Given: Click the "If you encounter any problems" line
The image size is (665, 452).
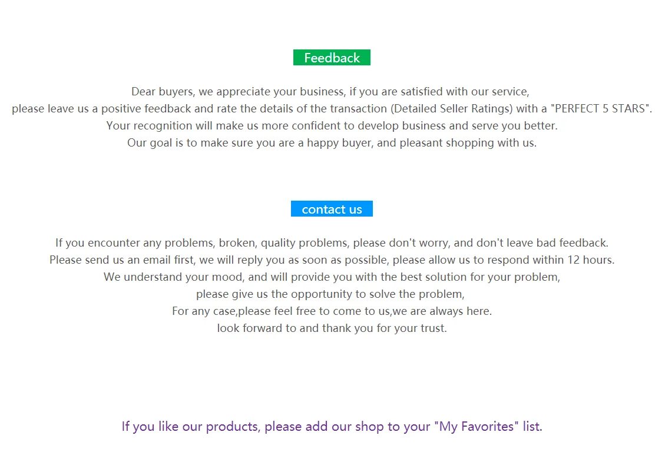Looking at the screenshot, I should (332, 243).
